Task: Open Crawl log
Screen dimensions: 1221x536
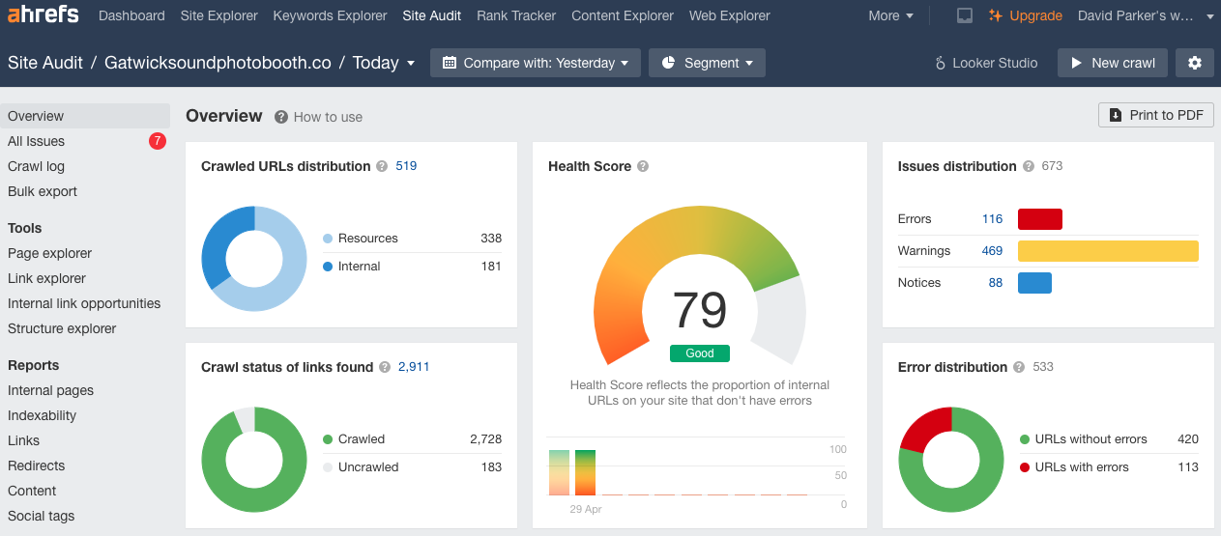Action: click(36, 166)
